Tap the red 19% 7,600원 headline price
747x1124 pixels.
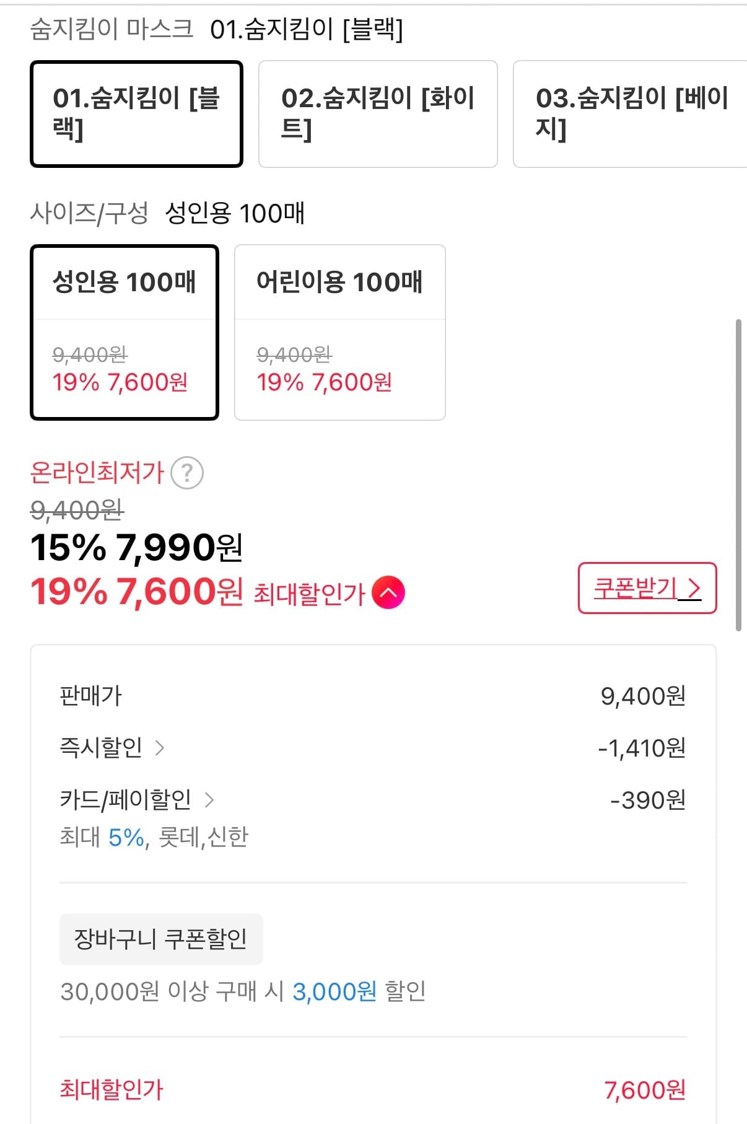[x=136, y=592]
